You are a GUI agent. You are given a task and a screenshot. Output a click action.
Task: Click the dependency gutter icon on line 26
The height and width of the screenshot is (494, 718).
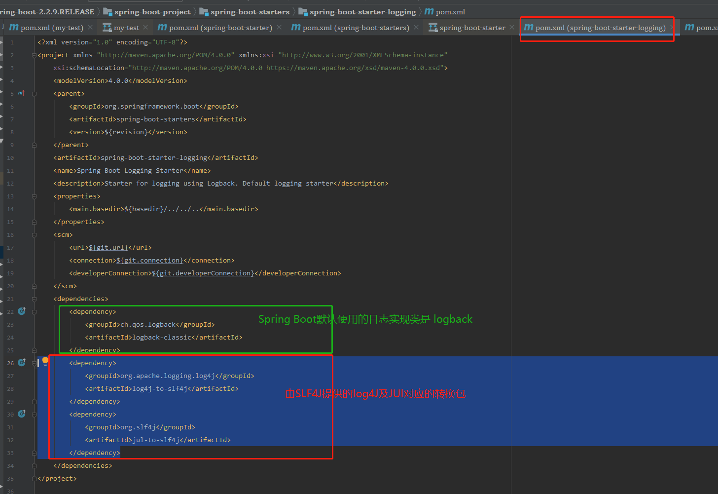pyautogui.click(x=22, y=362)
